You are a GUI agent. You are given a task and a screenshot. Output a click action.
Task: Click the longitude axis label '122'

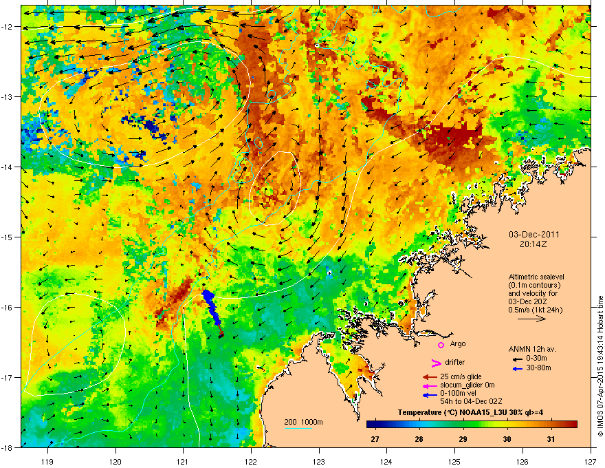251,461
